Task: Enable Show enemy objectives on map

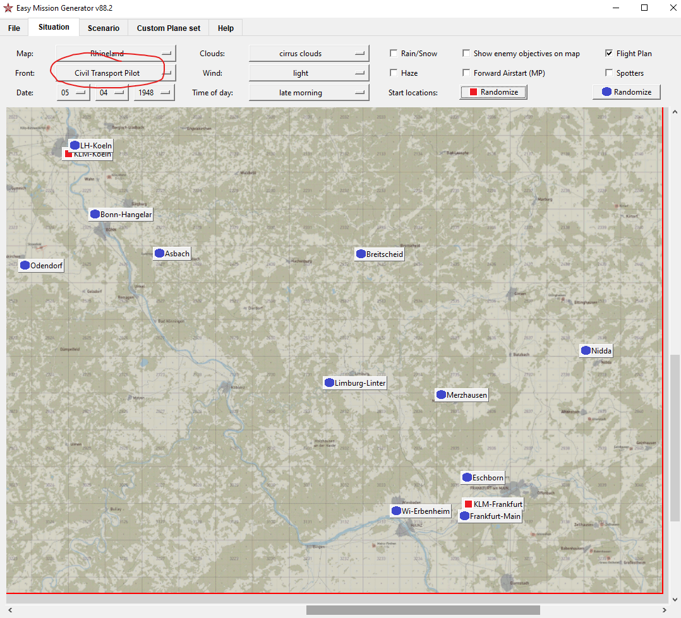Action: [466, 53]
